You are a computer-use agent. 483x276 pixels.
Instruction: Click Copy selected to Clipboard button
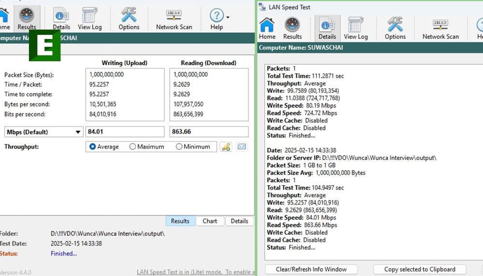tap(420, 269)
